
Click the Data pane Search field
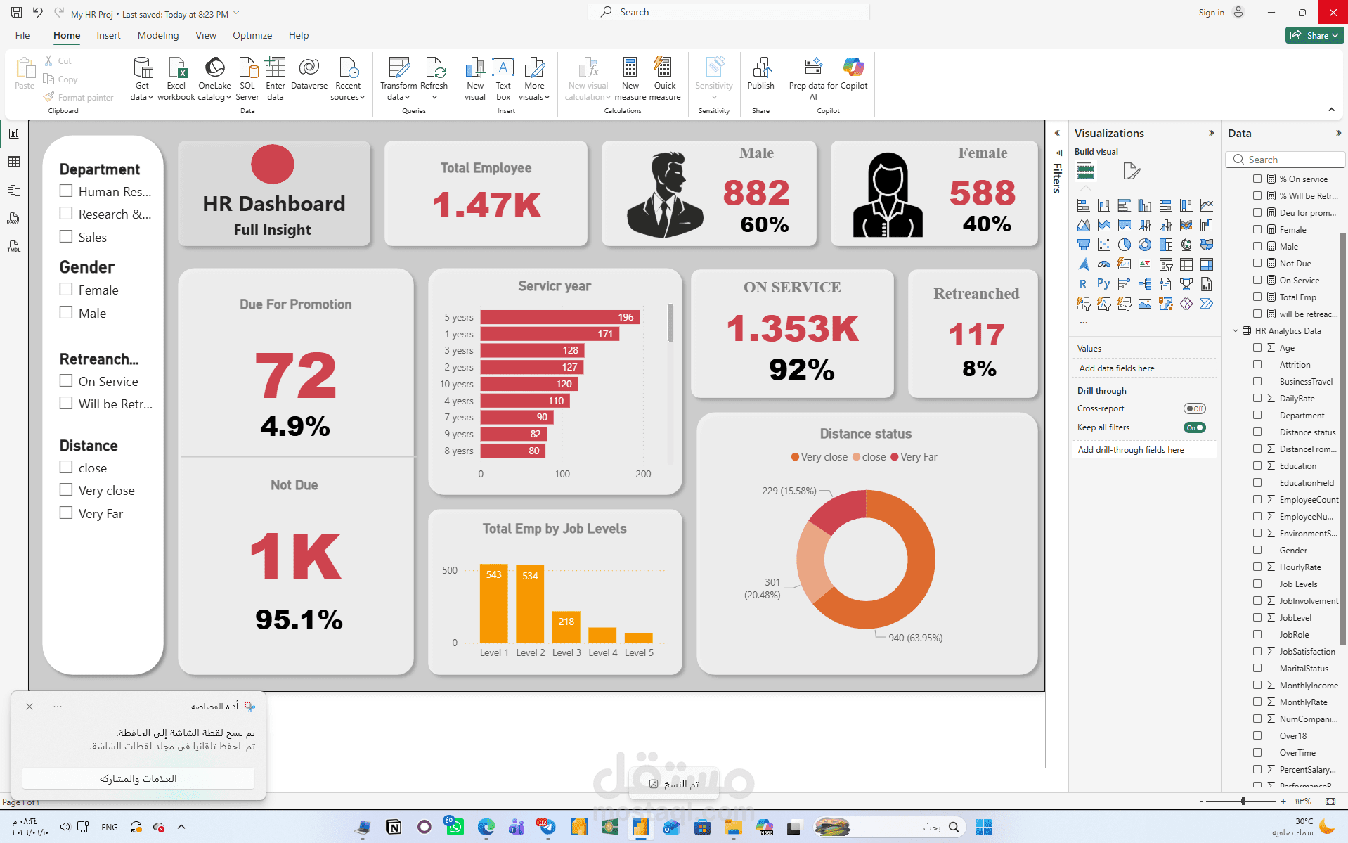[1286, 160]
